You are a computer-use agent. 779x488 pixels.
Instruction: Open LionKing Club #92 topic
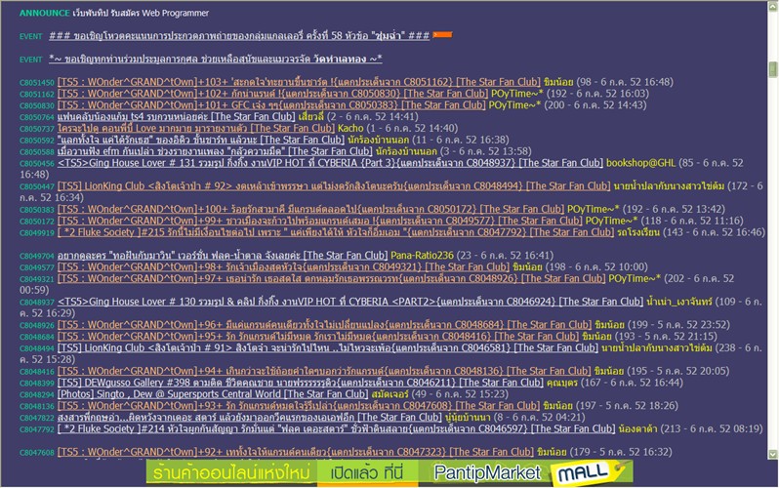(x=333, y=185)
